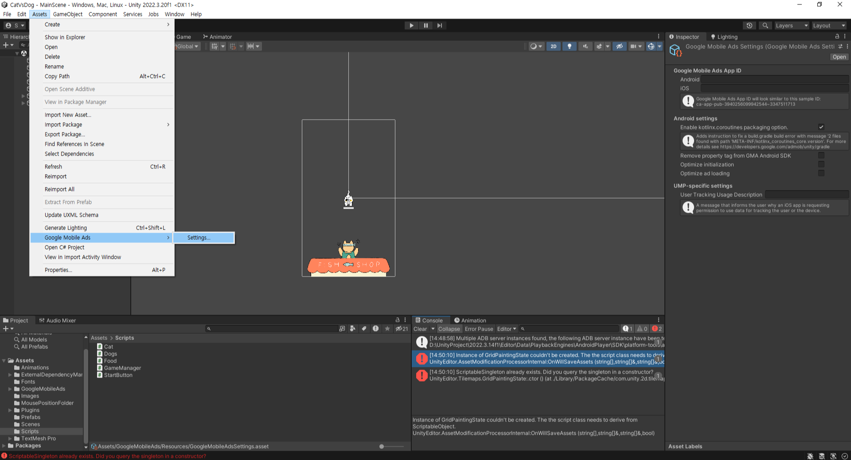This screenshot has height=460, width=851.
Task: Click the grid snapping icon
Action: 232,46
